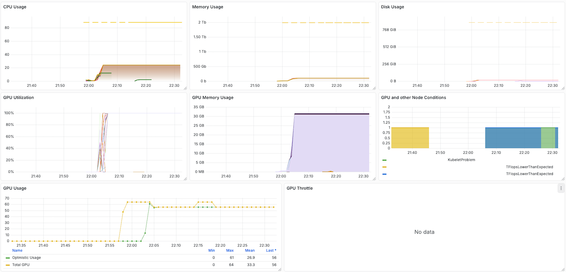
Task: Toggle the KubeletProblem series in legend
Action: [x=461, y=160]
